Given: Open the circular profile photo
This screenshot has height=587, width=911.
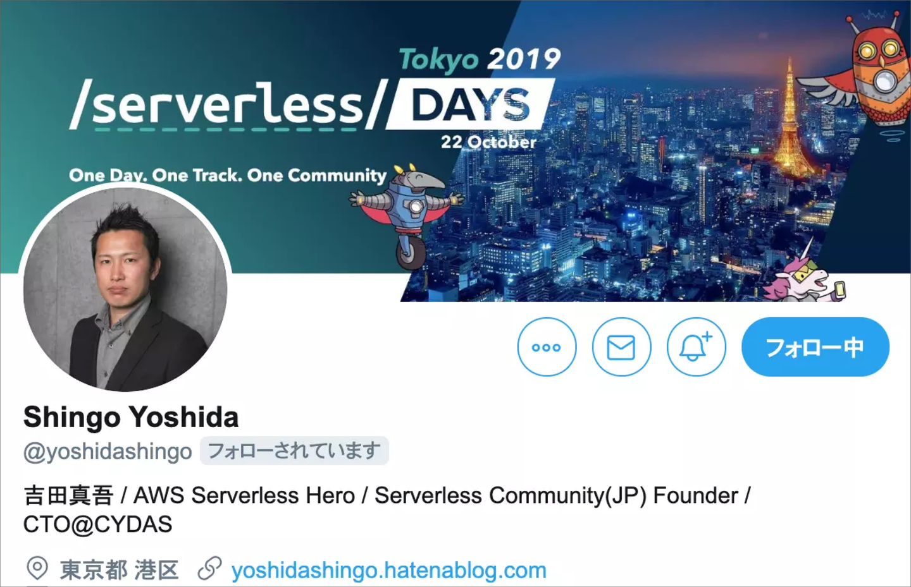Looking at the screenshot, I should pyautogui.click(x=125, y=289).
